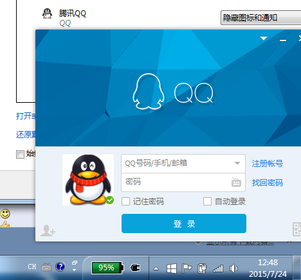Click the power plug battery tray icon
Image resolution: width=301 pixels, height=280 pixels.
point(202,268)
